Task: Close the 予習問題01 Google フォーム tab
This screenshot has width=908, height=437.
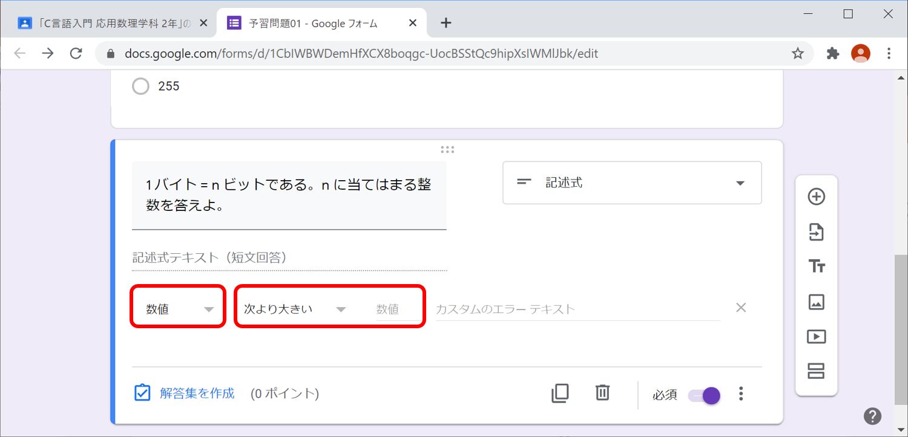Action: point(413,23)
